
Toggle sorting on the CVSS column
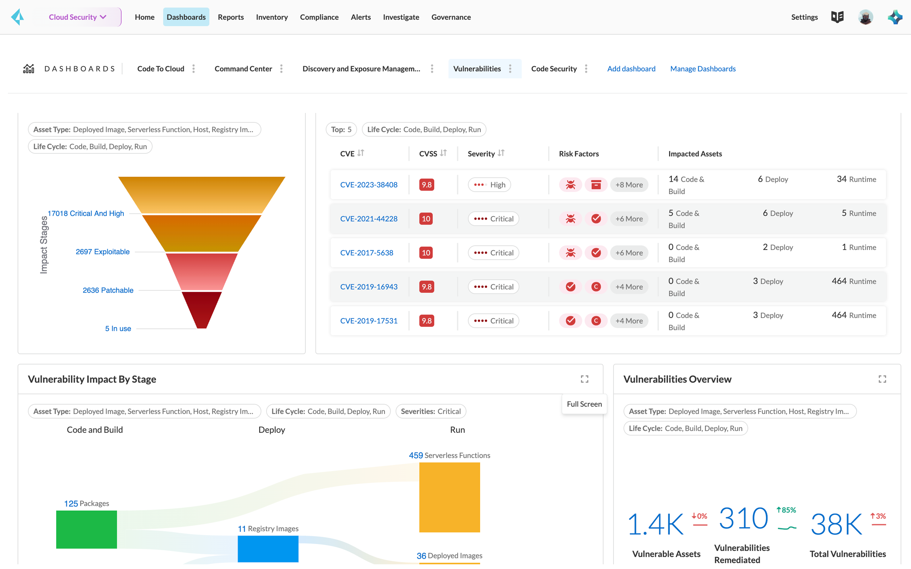point(443,153)
